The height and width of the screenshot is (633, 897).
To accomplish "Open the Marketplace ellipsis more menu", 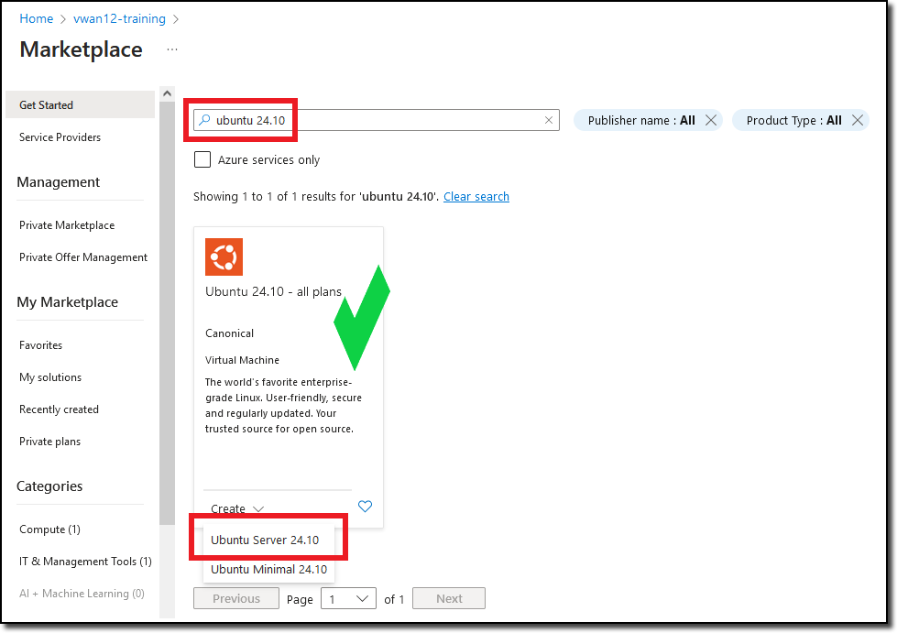I will [x=172, y=49].
